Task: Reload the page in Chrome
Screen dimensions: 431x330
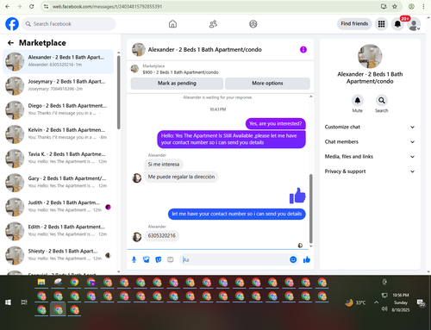Action: pos(32,6)
